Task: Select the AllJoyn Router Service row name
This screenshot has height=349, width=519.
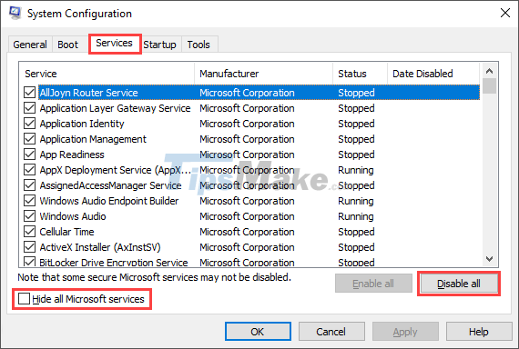Action: click(x=88, y=93)
